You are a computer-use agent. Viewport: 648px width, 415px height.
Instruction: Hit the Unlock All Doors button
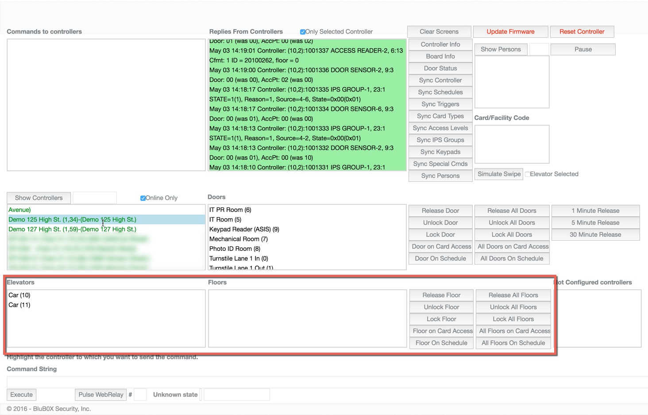[x=512, y=223]
